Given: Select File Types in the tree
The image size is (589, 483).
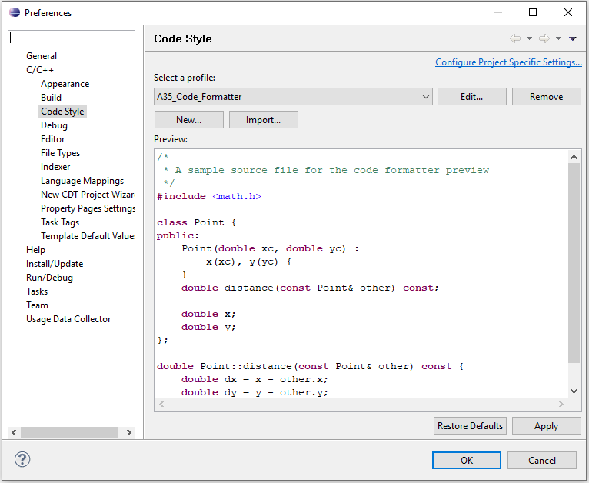Looking at the screenshot, I should [x=60, y=153].
